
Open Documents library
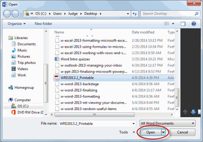(24, 44)
